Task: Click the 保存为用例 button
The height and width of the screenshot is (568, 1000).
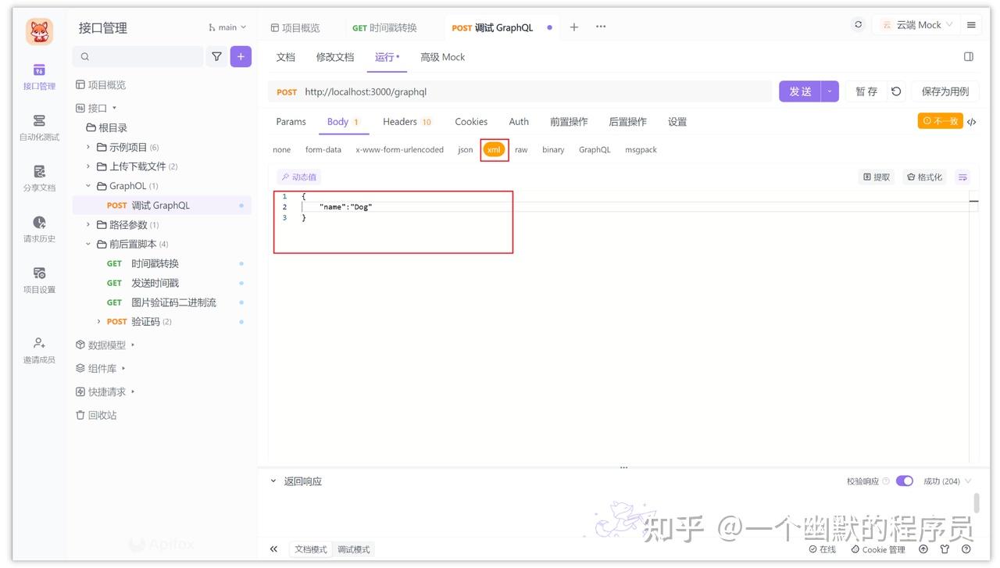Action: pos(945,91)
